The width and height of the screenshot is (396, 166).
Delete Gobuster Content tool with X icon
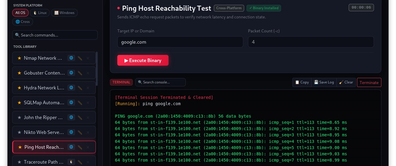[x=88, y=73]
